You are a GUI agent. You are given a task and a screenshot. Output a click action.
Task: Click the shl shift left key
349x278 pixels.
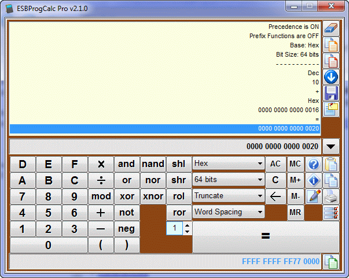click(179, 164)
